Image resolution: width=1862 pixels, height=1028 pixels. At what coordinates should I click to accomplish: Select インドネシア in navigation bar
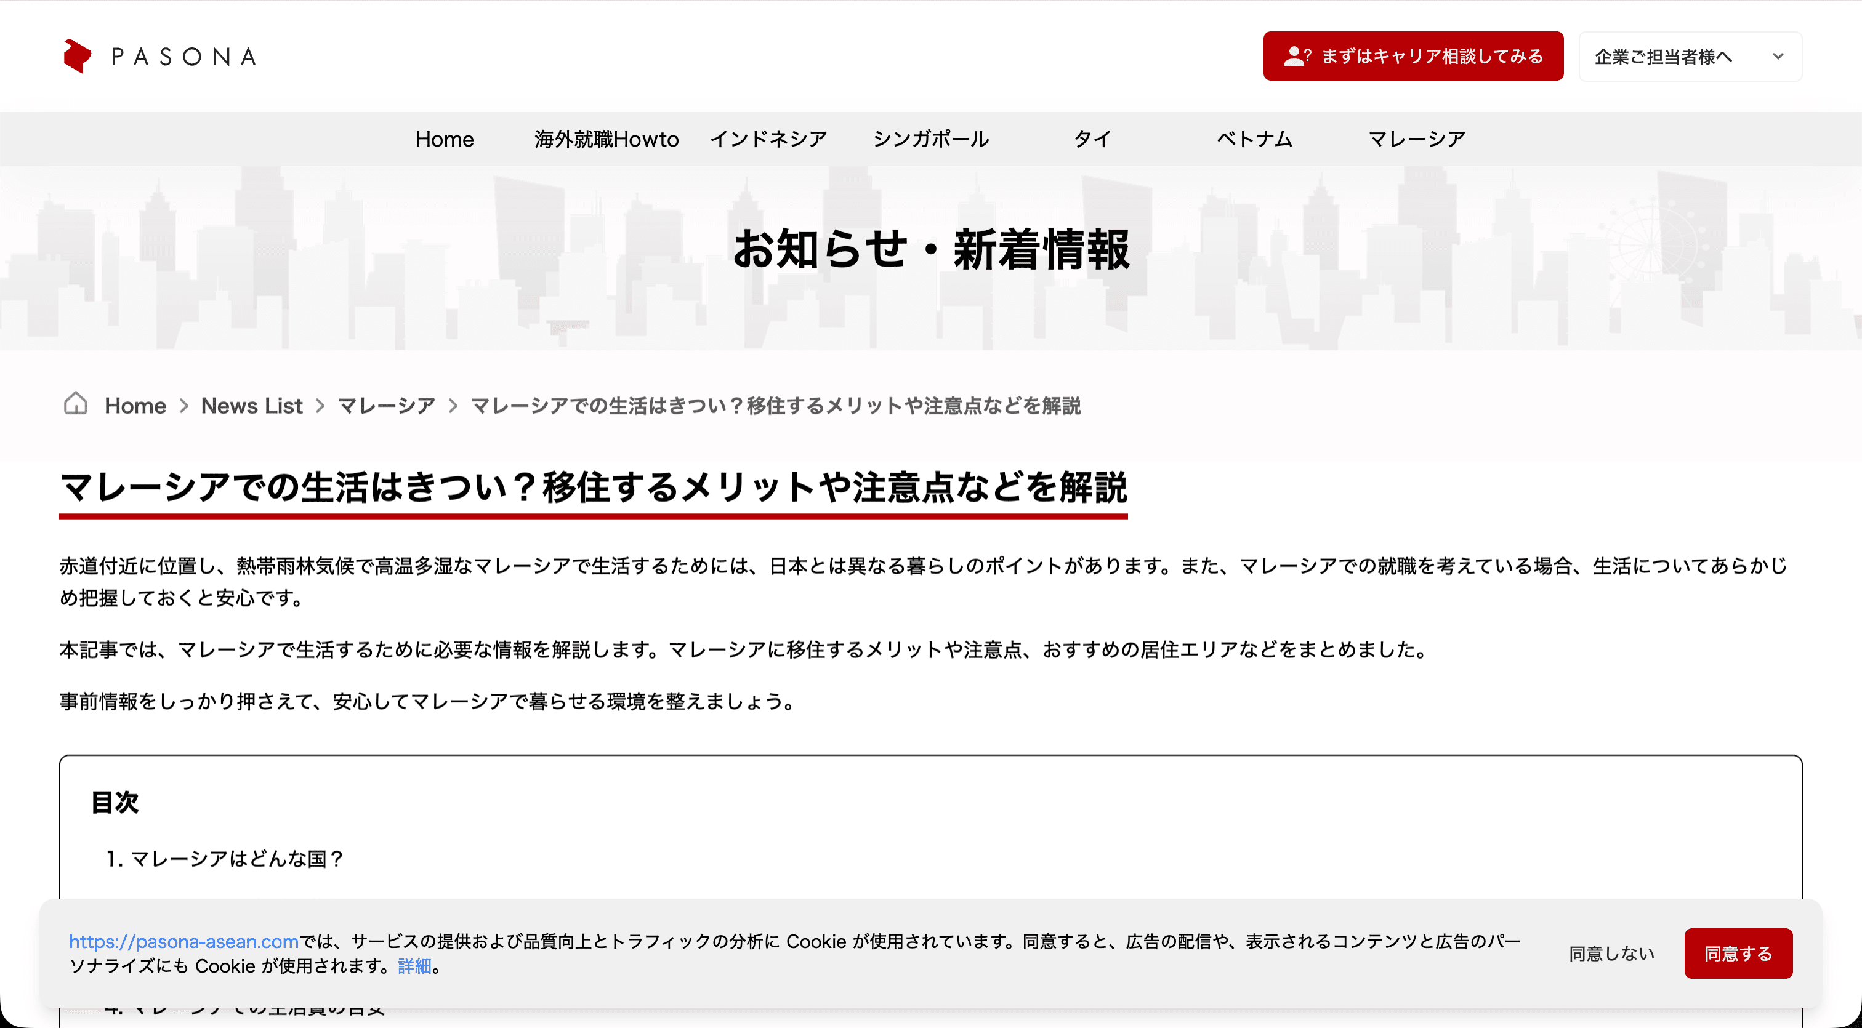pos(768,139)
